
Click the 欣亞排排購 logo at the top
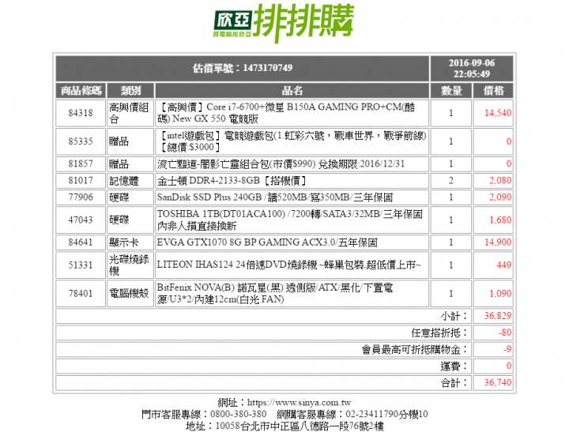284,23
